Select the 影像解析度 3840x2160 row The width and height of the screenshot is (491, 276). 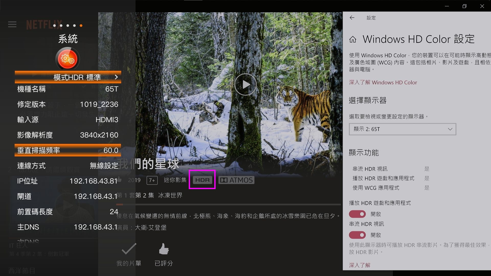68,135
